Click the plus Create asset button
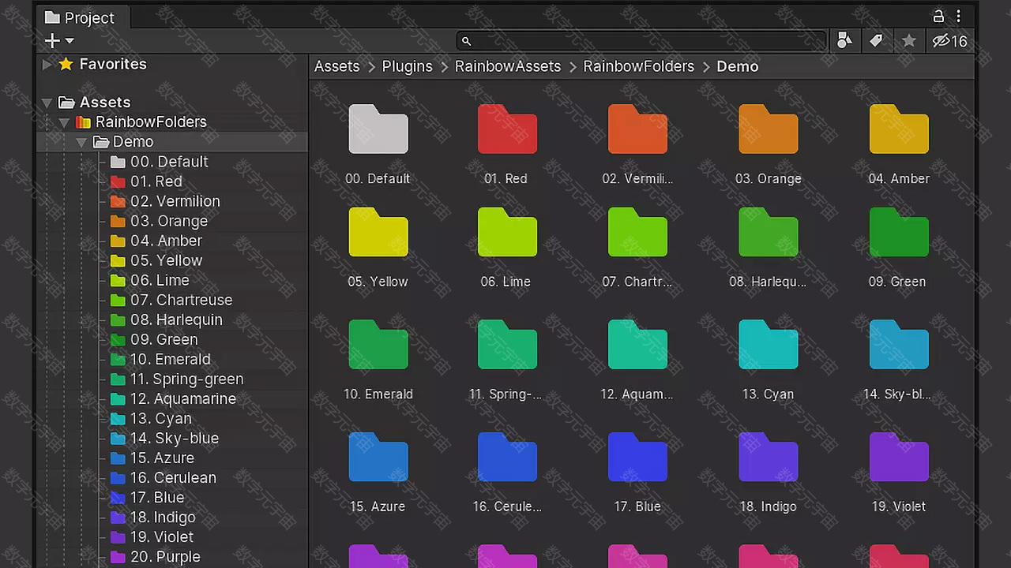 pyautogui.click(x=52, y=40)
